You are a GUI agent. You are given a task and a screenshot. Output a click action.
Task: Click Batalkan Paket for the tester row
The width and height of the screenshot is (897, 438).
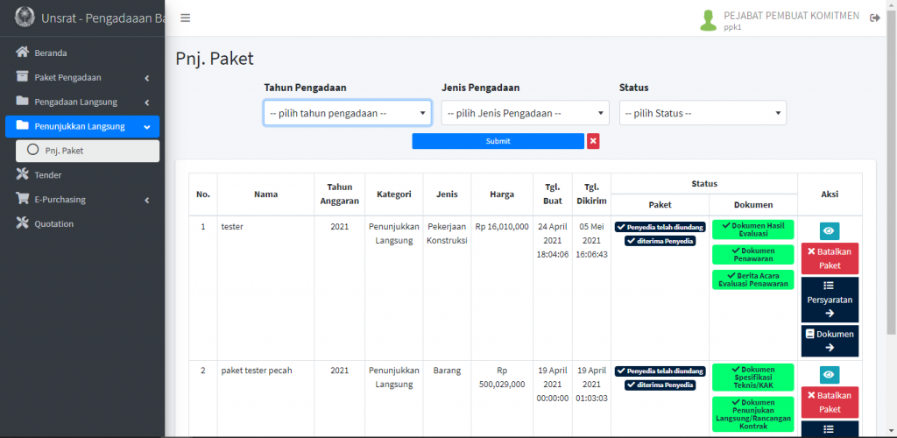829,258
